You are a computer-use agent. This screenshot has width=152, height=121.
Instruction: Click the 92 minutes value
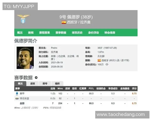(60, 98)
